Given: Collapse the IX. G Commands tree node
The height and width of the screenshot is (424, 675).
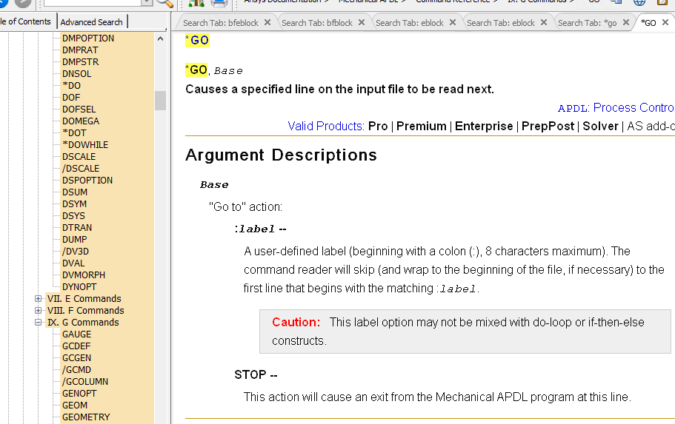Looking at the screenshot, I should [39, 323].
